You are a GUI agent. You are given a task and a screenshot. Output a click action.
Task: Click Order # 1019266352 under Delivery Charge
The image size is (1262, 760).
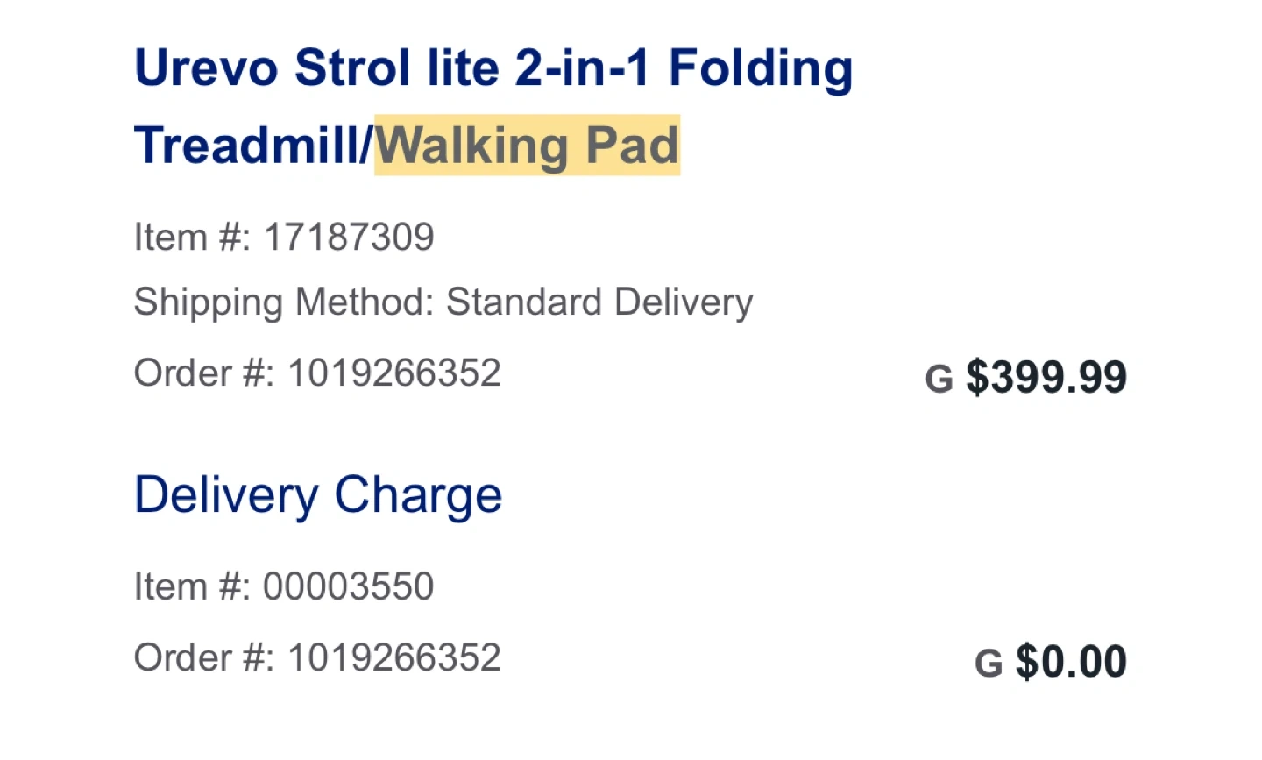[317, 657]
